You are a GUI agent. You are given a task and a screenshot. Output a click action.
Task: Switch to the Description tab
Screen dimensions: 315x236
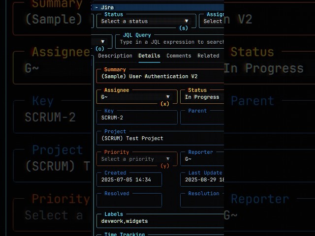tap(115, 56)
